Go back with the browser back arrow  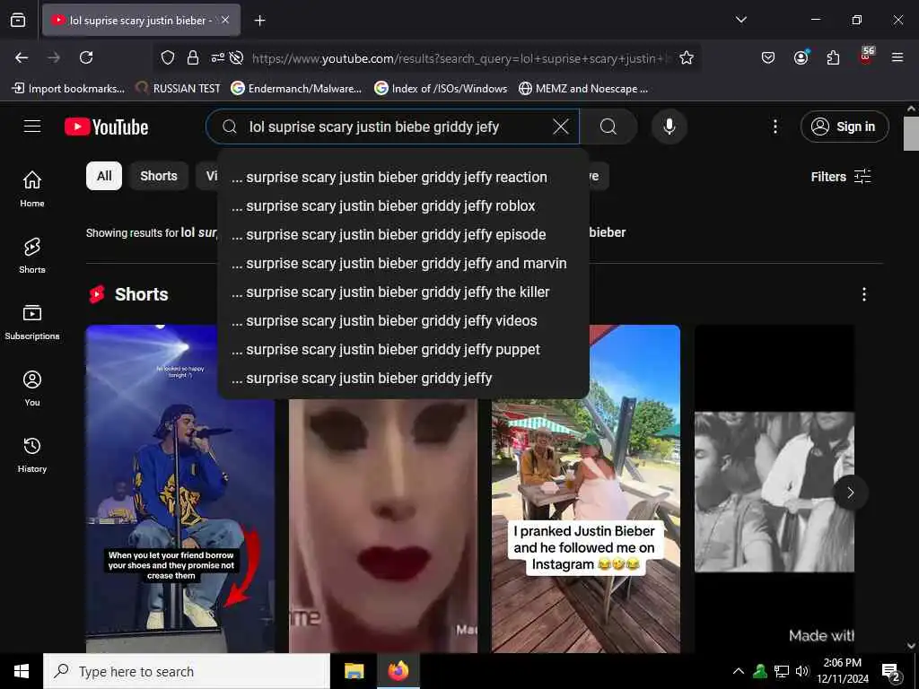22,57
